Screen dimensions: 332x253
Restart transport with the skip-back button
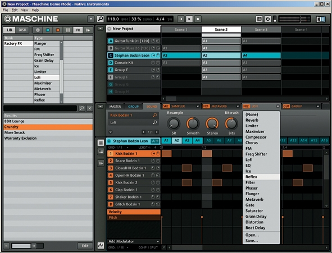[181, 19]
